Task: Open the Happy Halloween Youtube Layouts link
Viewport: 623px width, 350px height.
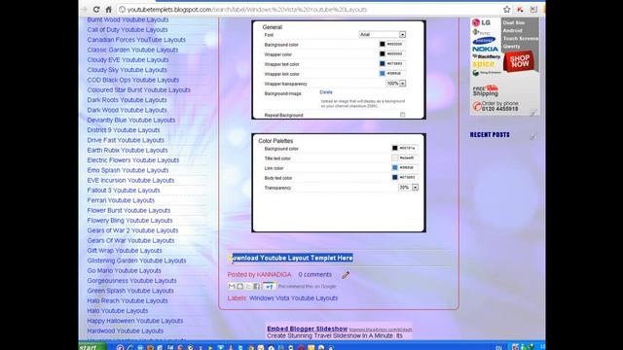Action: [134, 321]
